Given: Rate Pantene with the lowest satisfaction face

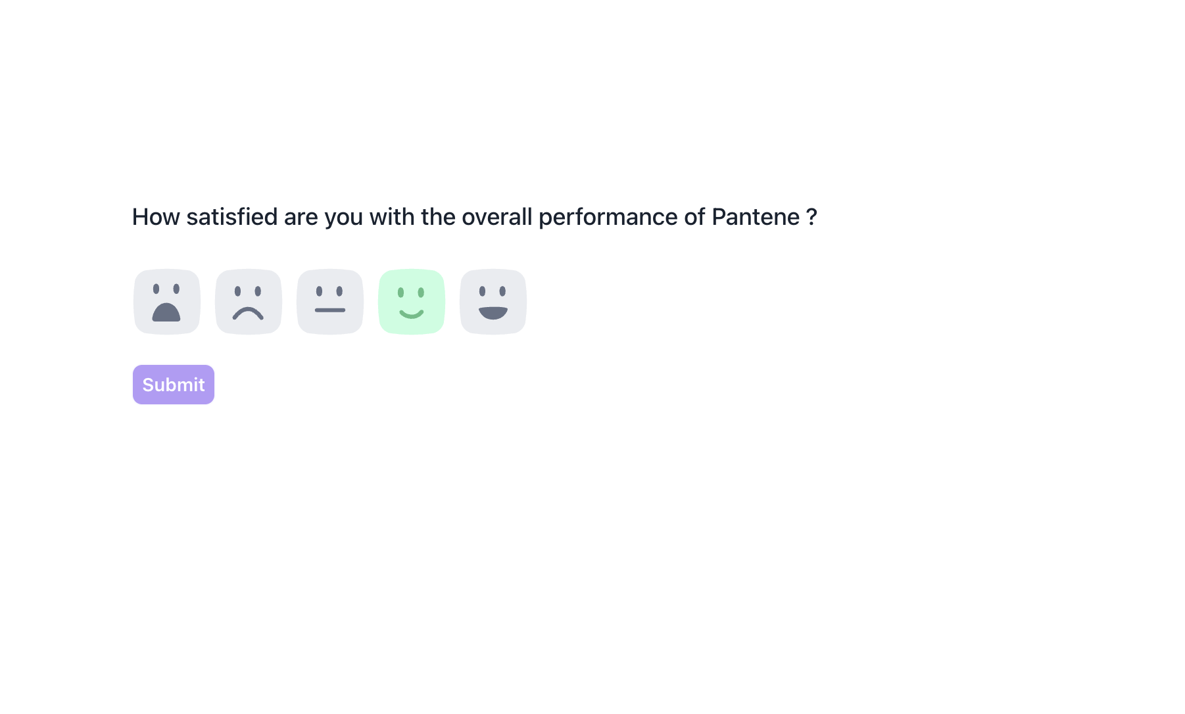Looking at the screenshot, I should coord(167,302).
